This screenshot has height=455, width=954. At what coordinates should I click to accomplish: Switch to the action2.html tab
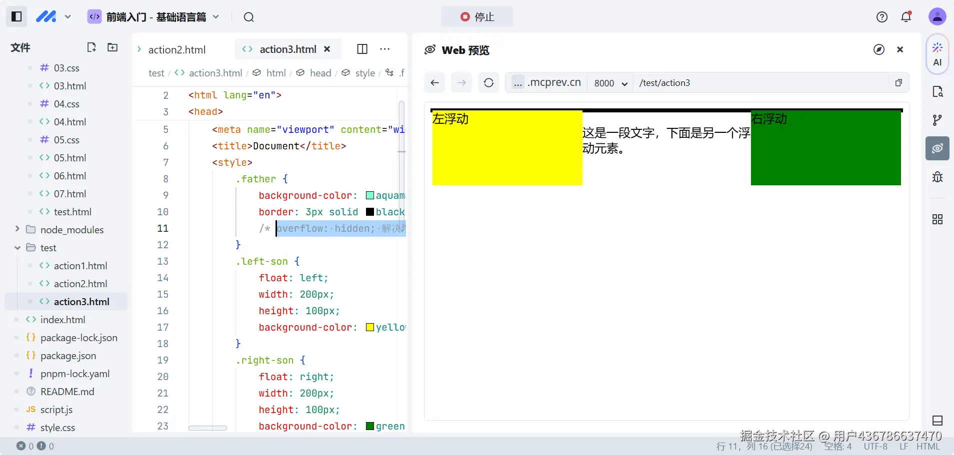tap(177, 49)
